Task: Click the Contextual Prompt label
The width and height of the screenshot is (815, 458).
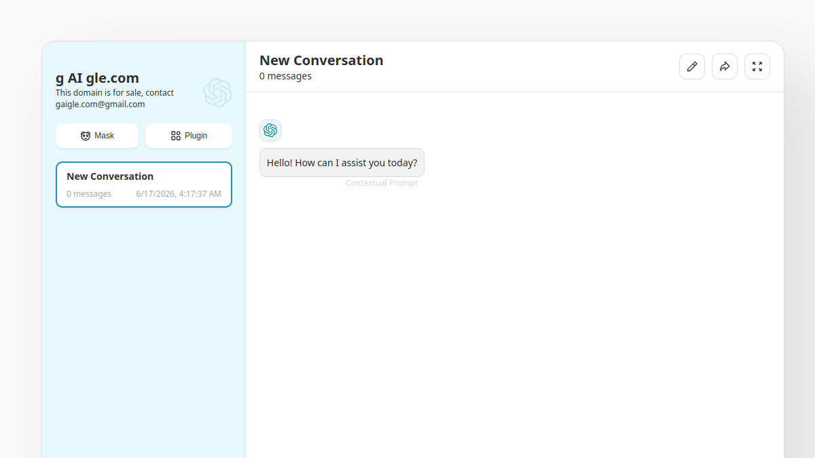Action: [382, 183]
